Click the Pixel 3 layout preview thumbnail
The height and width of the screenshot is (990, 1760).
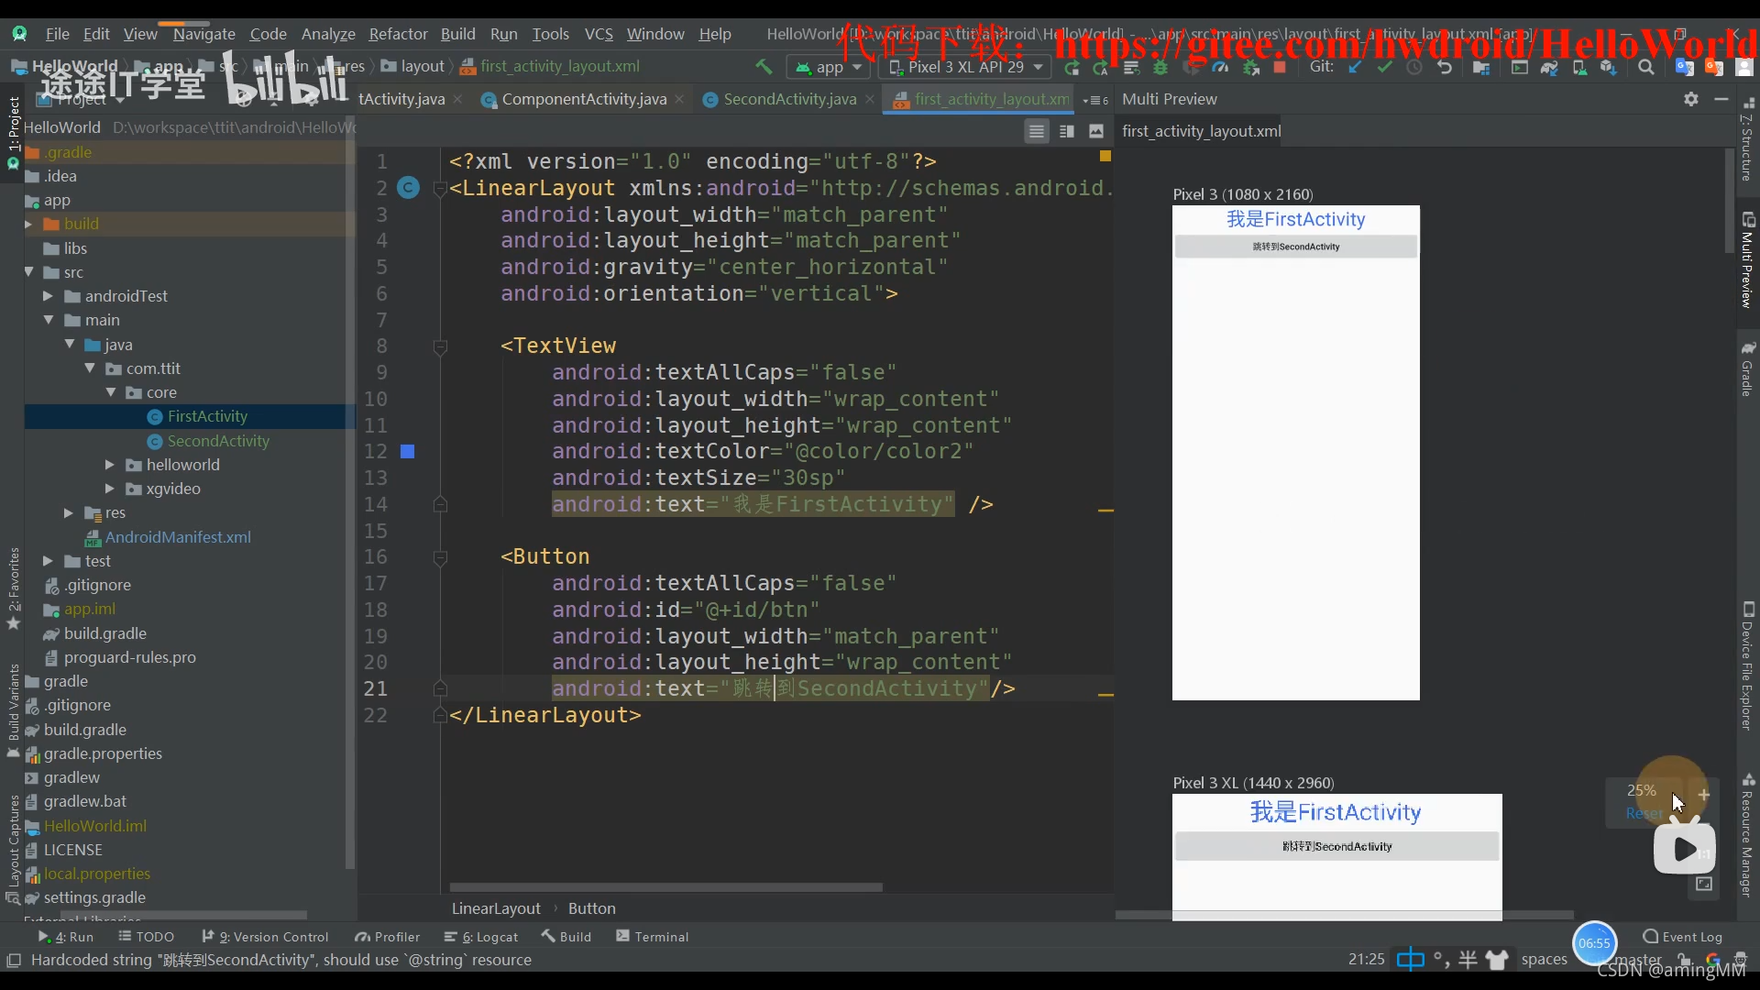[1295, 453]
